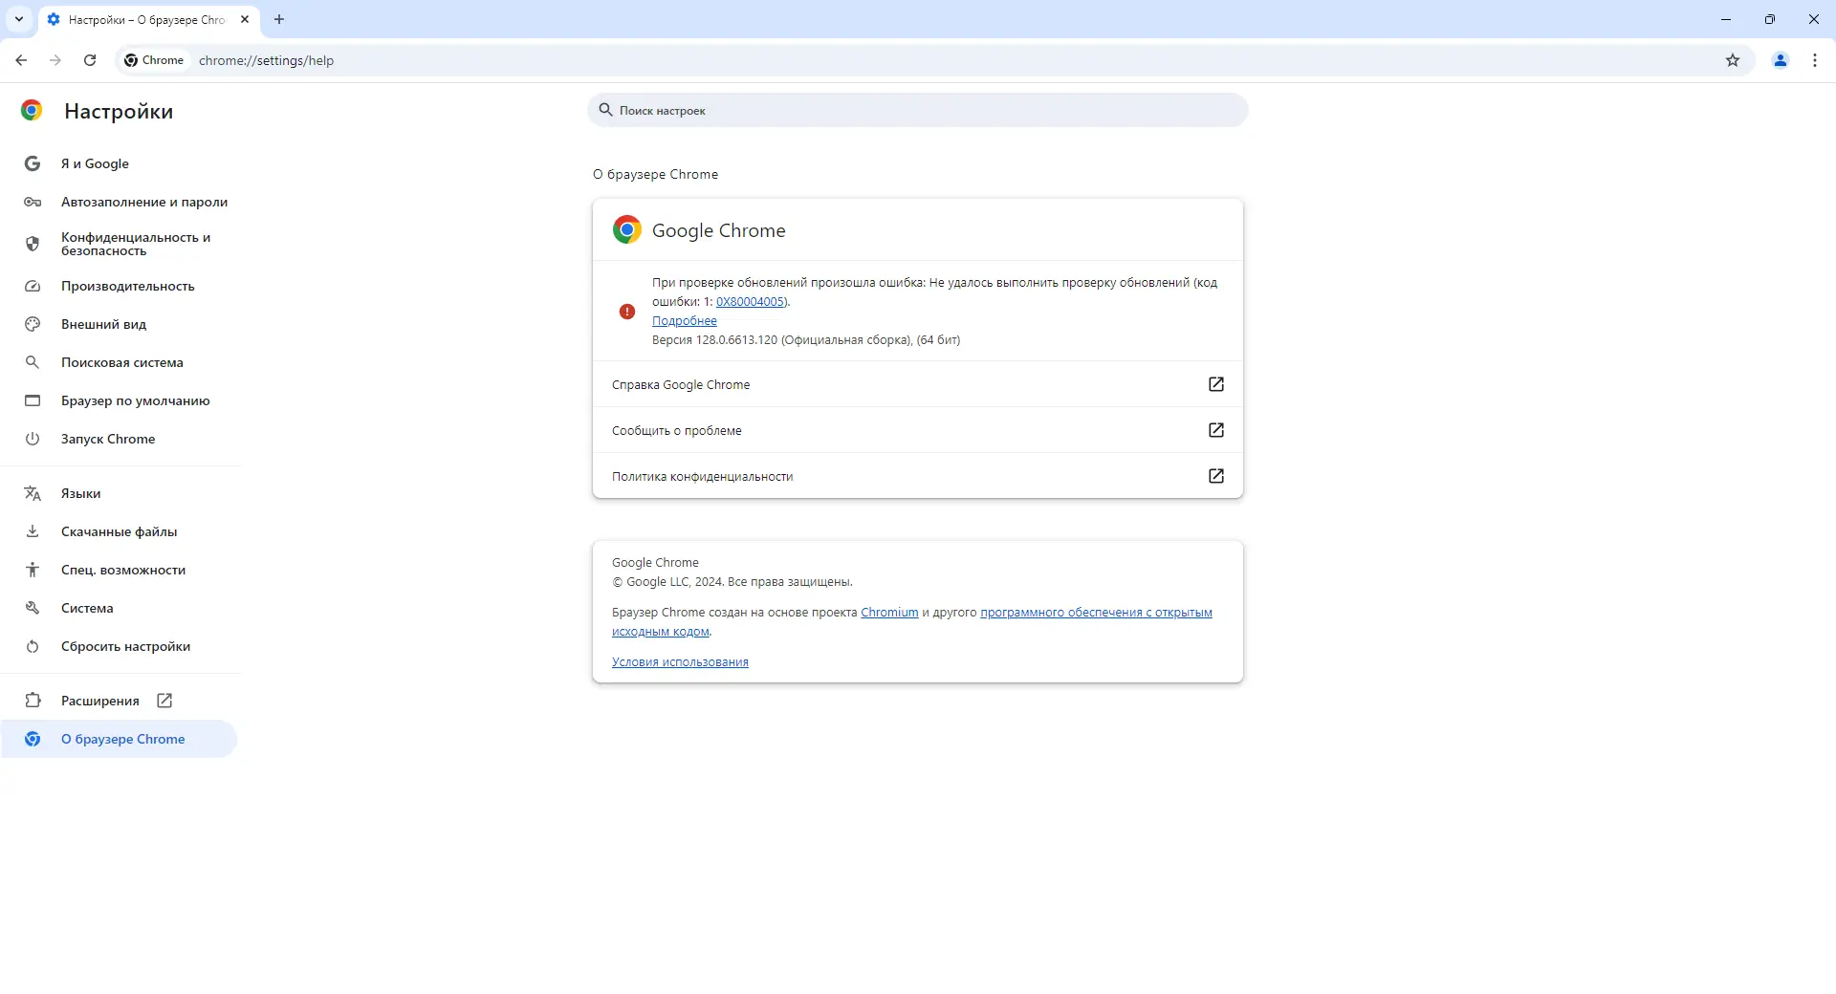Viewport: 1836px width, 994px height.
Task: Open Поисковая система settings
Action: tap(120, 362)
